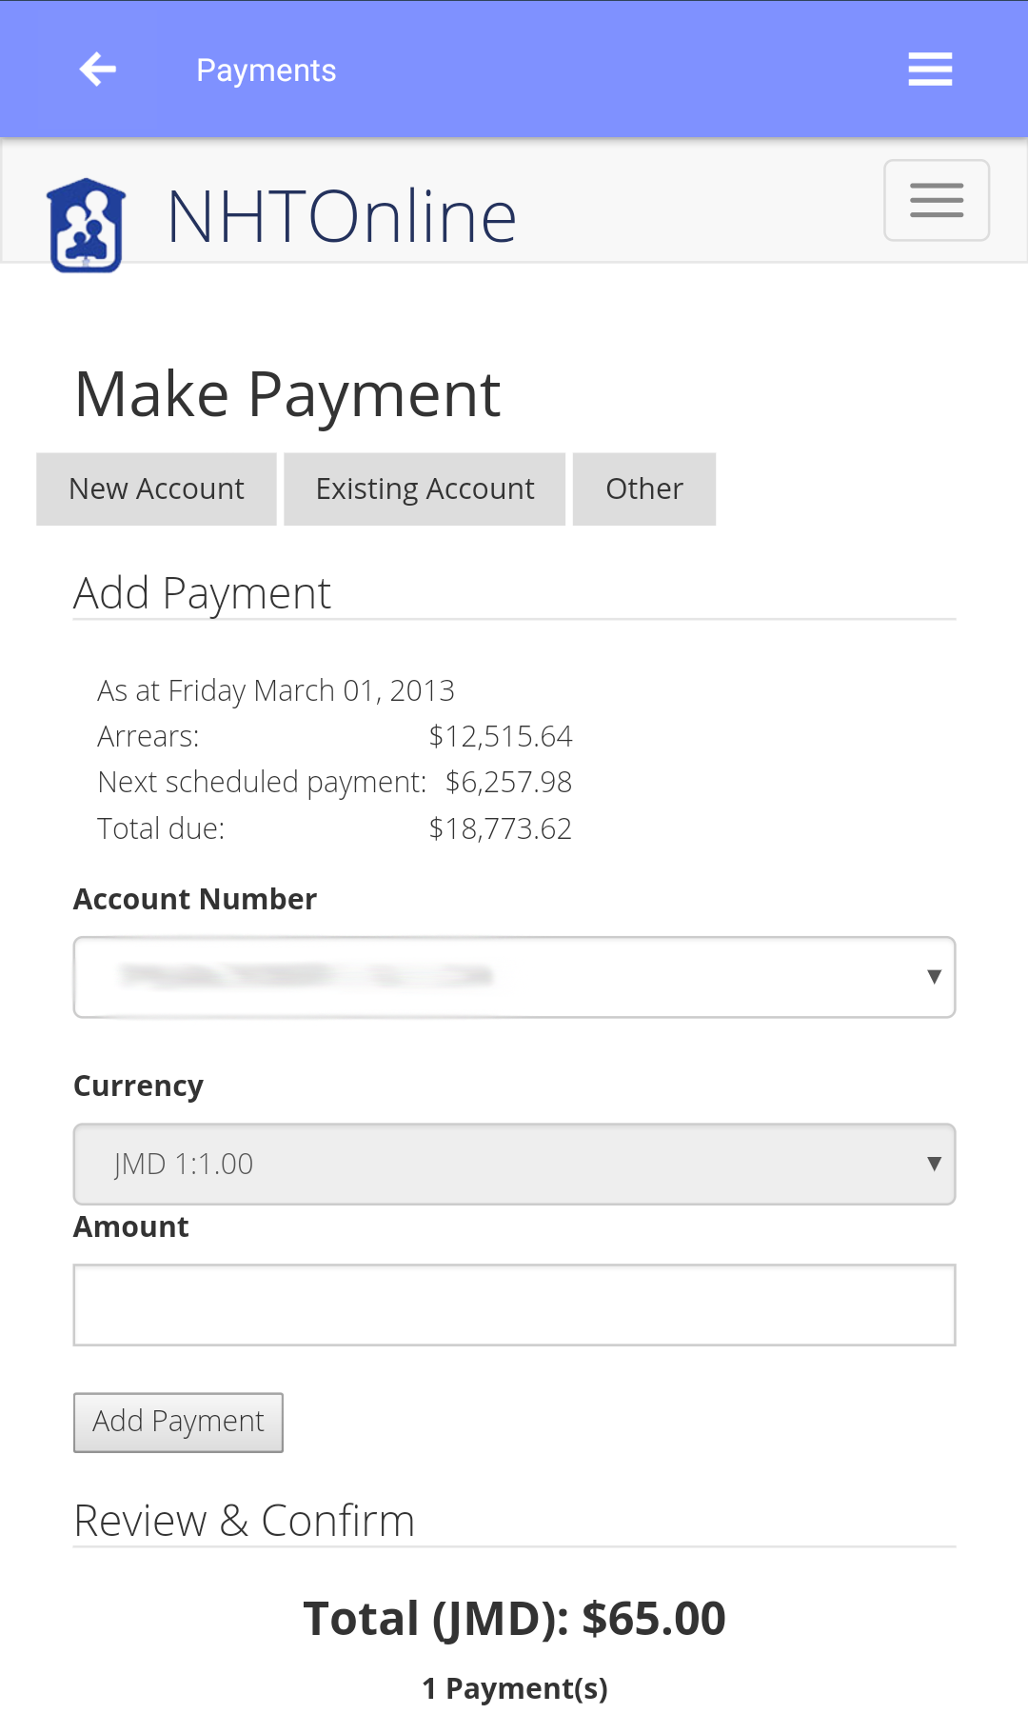This screenshot has height=1714, width=1028.
Task: Switch to the New Account tab
Action: pyautogui.click(x=156, y=488)
